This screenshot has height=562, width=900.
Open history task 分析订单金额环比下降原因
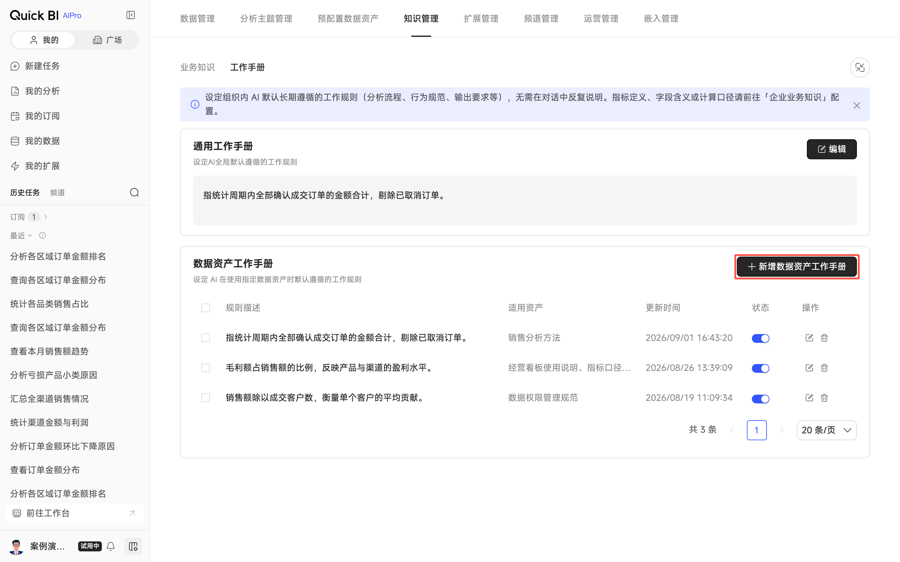click(62, 446)
